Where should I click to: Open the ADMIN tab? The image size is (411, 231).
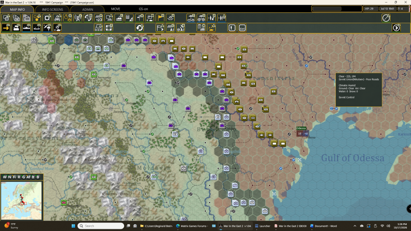click(88, 9)
